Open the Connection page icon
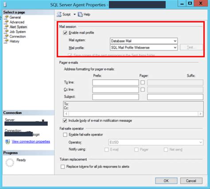210x189 pixels. tap(6, 36)
